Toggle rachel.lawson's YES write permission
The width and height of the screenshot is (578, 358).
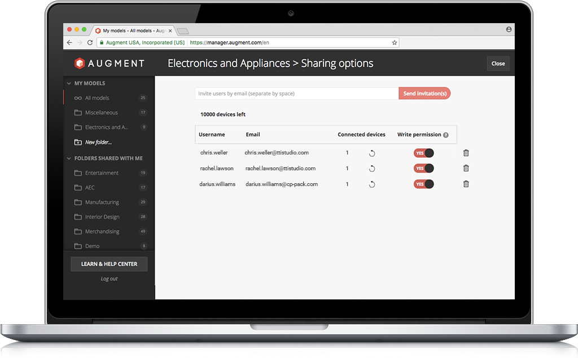click(423, 168)
